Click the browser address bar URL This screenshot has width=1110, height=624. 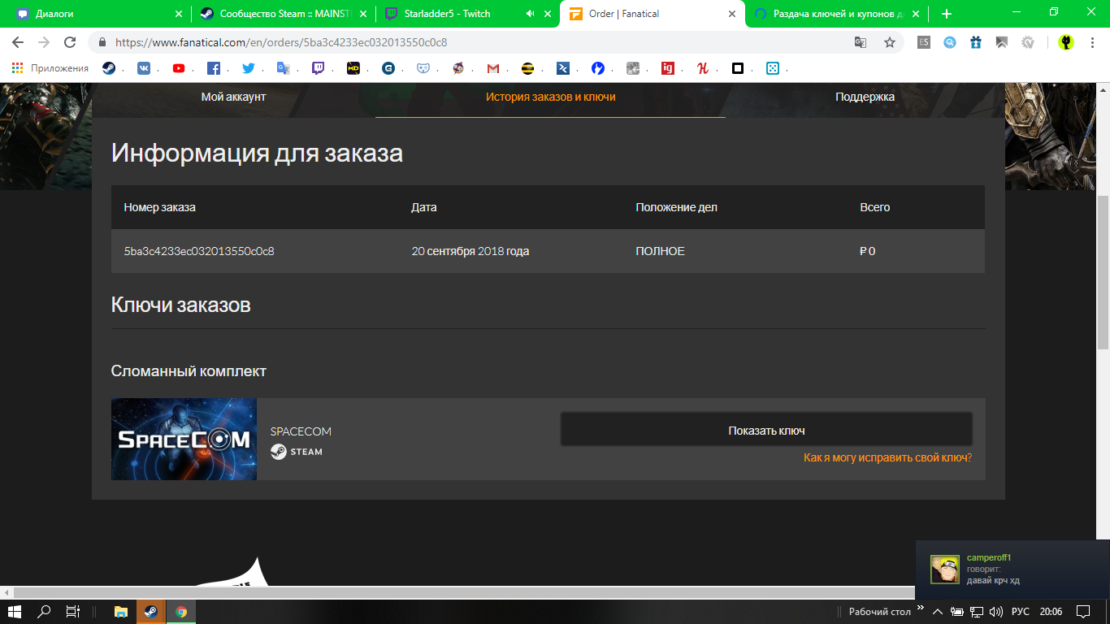coord(281,42)
